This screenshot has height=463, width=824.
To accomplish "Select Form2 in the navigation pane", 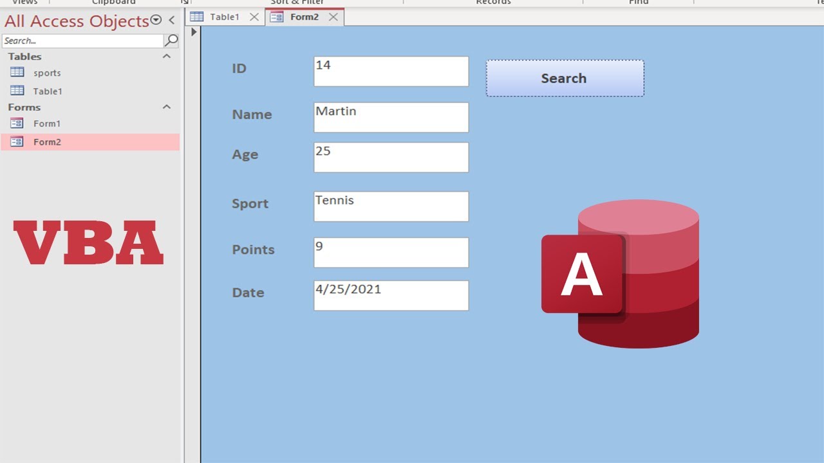I will tap(90, 141).
